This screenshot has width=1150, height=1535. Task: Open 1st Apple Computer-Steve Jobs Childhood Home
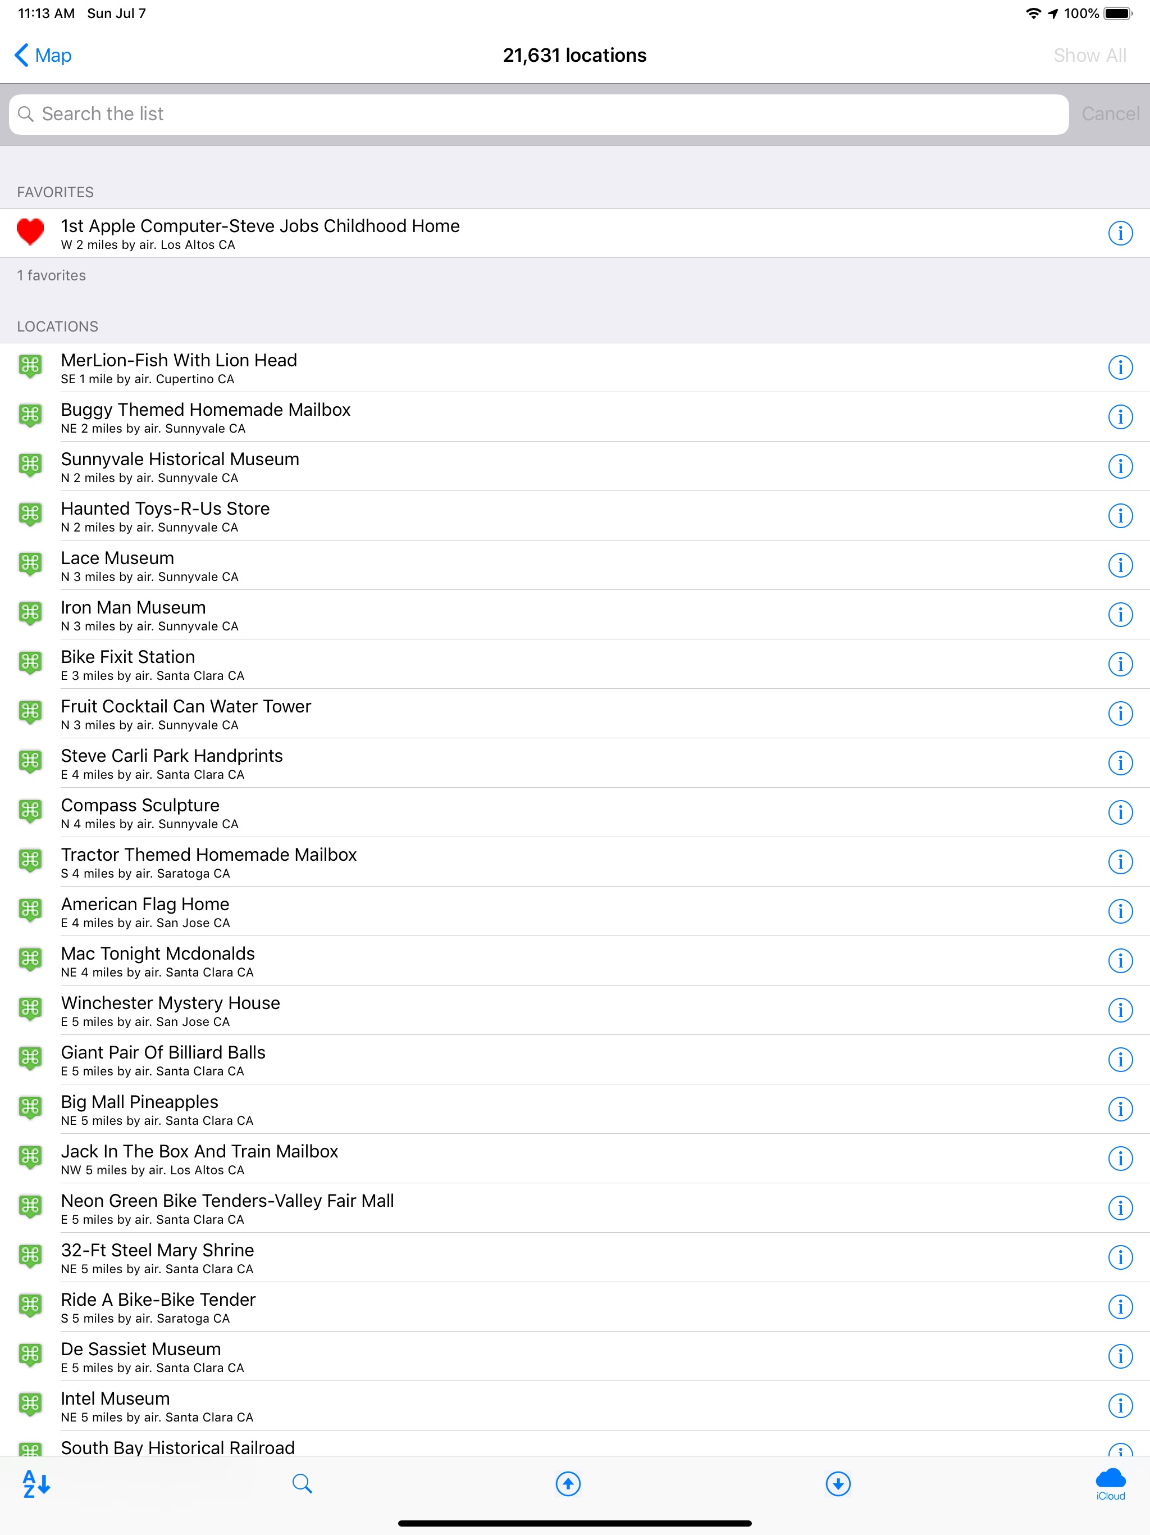click(x=575, y=233)
